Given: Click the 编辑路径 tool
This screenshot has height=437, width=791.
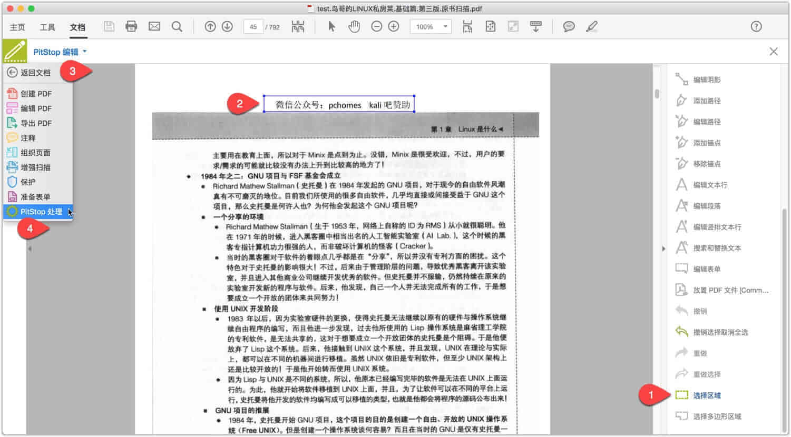Looking at the screenshot, I should point(698,122).
